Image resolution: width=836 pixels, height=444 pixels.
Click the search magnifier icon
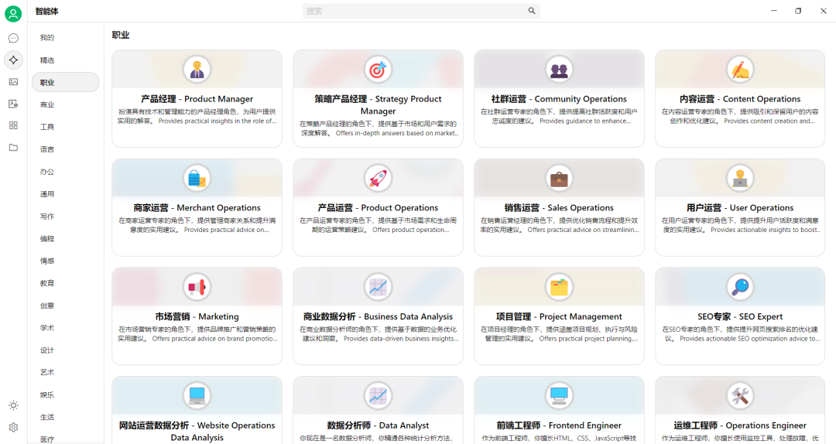click(532, 11)
